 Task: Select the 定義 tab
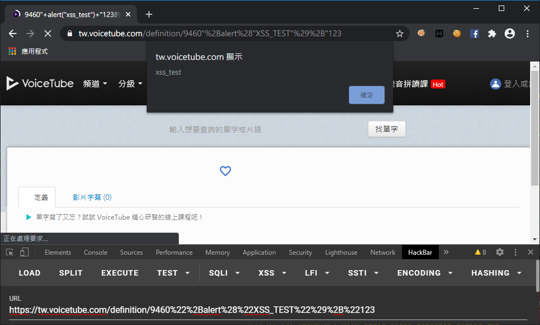click(37, 197)
